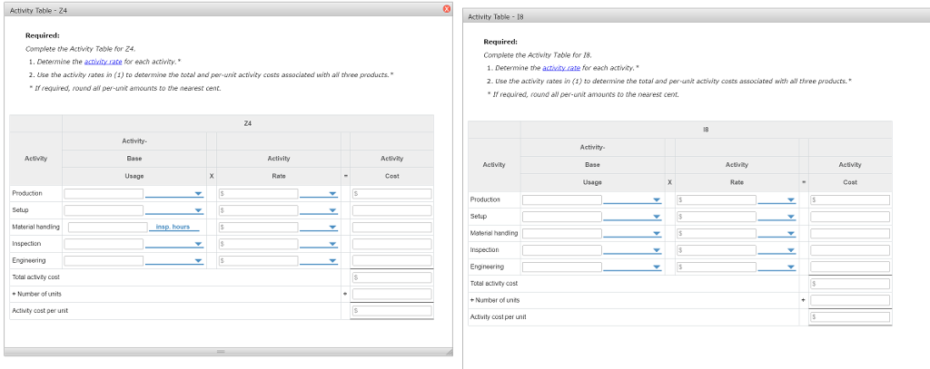
Task: Close the Activity Table - Z4 window
Action: 447,8
